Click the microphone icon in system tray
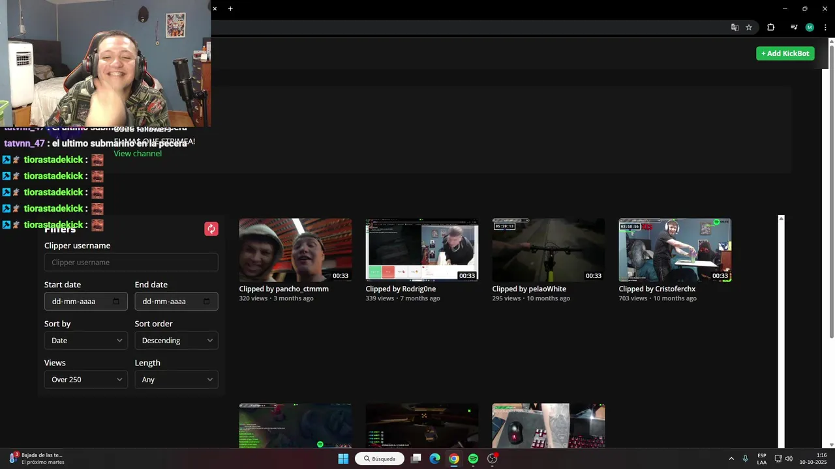The image size is (835, 469). click(x=745, y=459)
